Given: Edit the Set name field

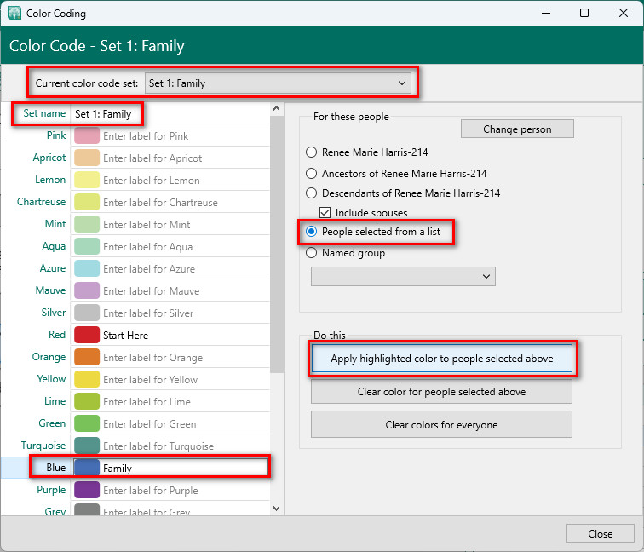Looking at the screenshot, I should (x=170, y=114).
